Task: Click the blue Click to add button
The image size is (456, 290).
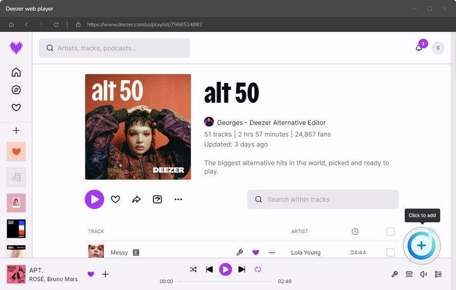Action: 421,246
